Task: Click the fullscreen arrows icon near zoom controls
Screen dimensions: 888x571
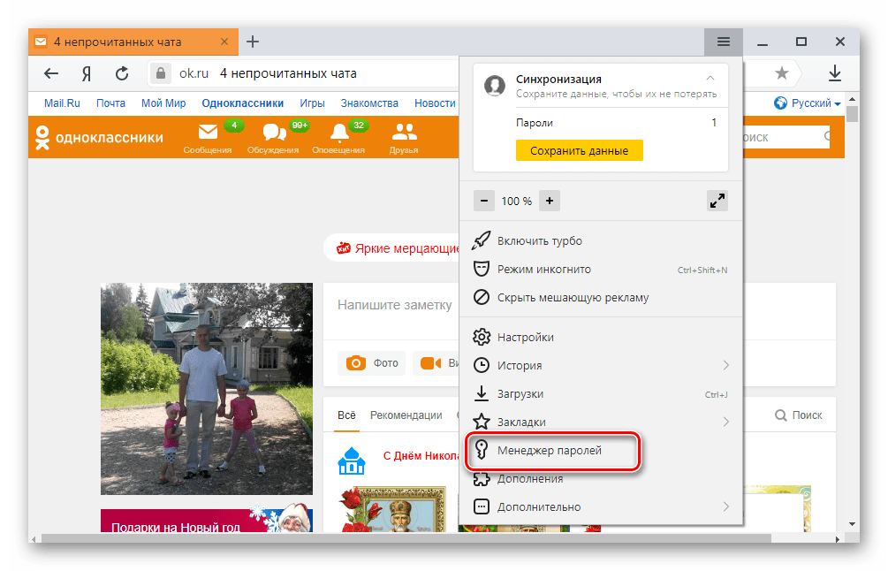Action: (717, 201)
